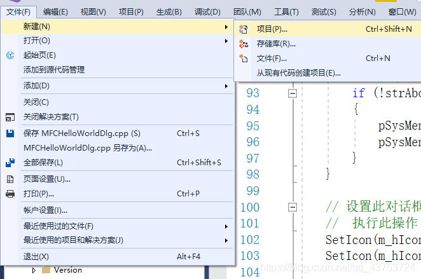Open the 调试(D) menu
The image size is (421, 279).
(207, 12)
